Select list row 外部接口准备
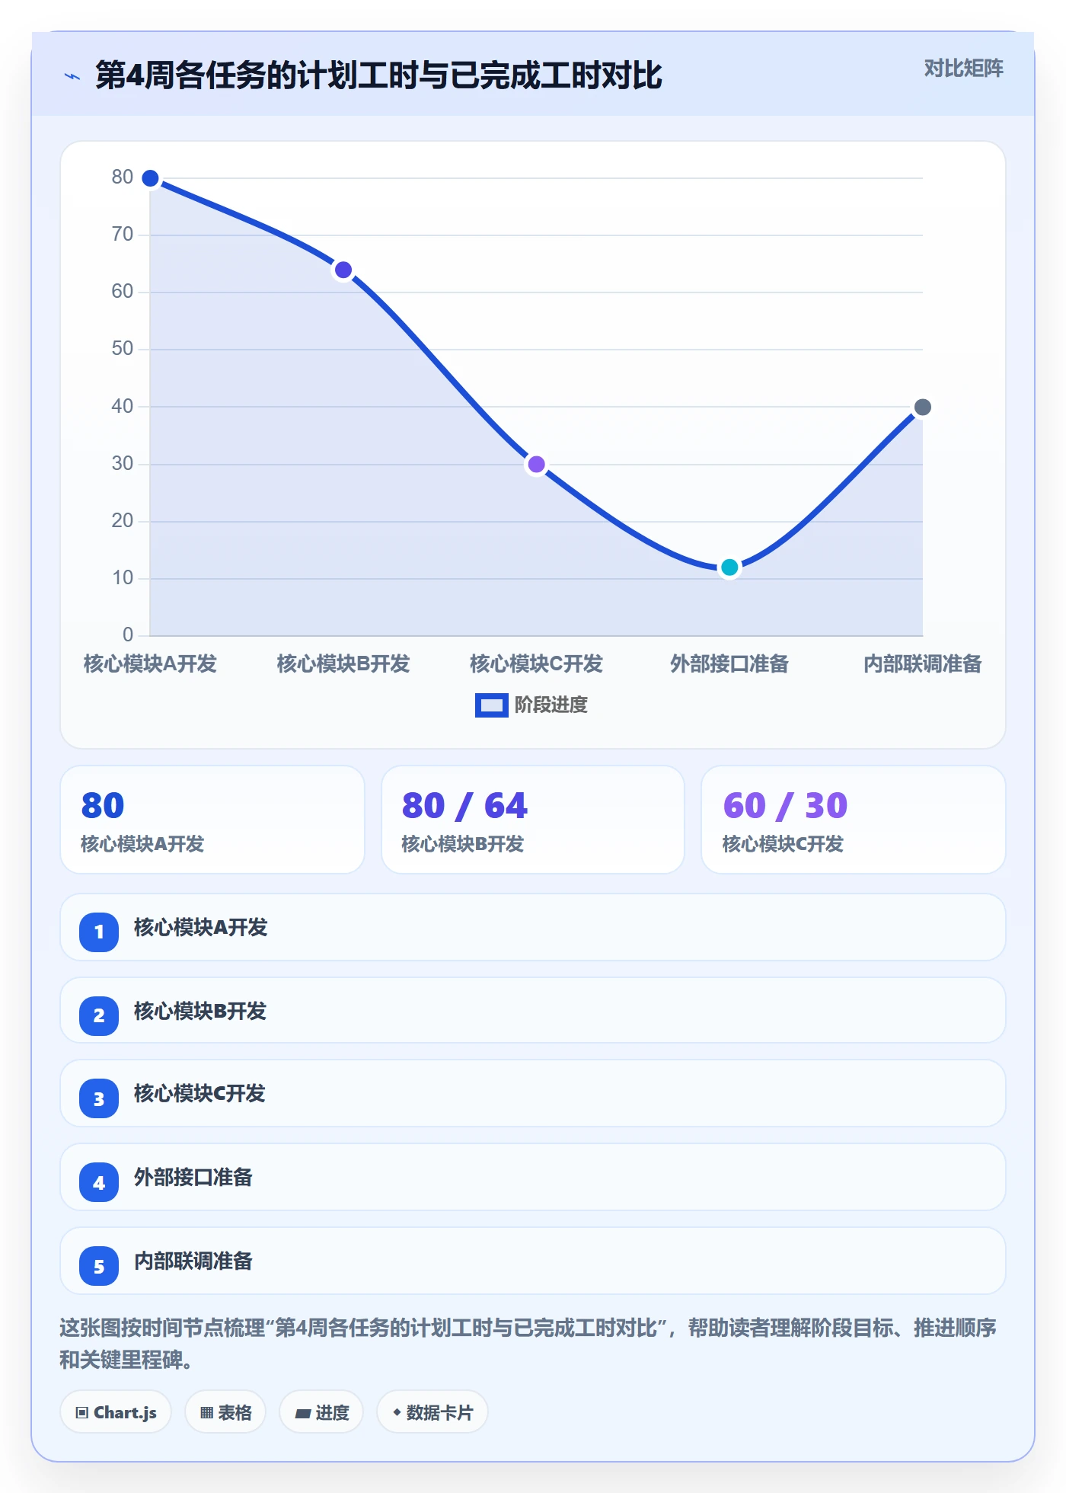 (533, 1177)
